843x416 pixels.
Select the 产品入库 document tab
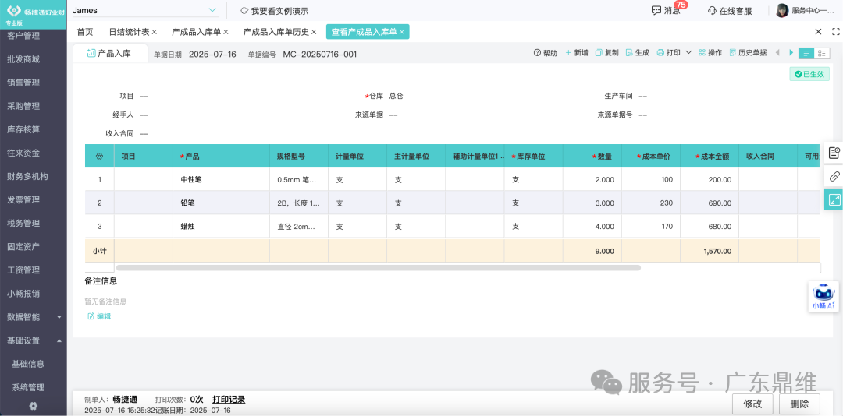point(110,53)
